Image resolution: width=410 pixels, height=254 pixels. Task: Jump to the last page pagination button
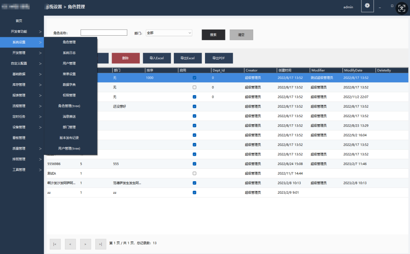pos(101,244)
